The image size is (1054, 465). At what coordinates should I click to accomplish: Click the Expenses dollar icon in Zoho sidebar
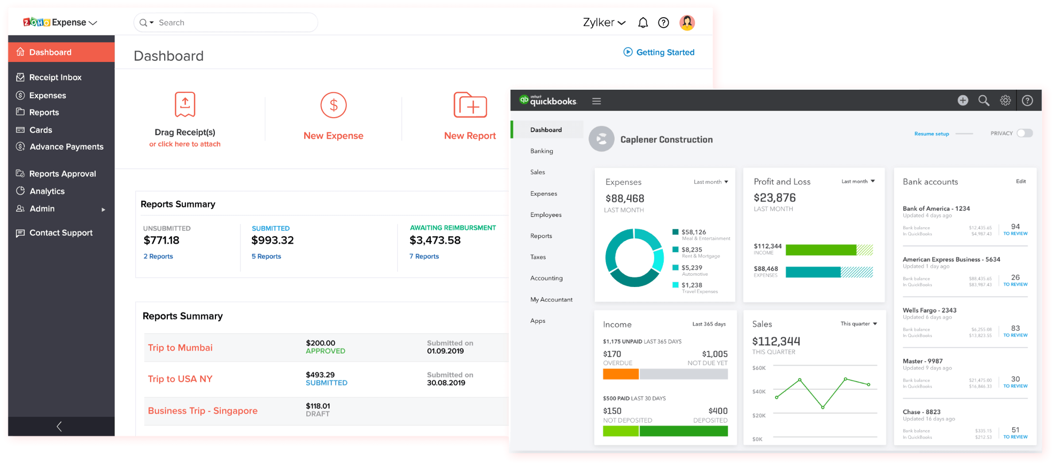20,95
